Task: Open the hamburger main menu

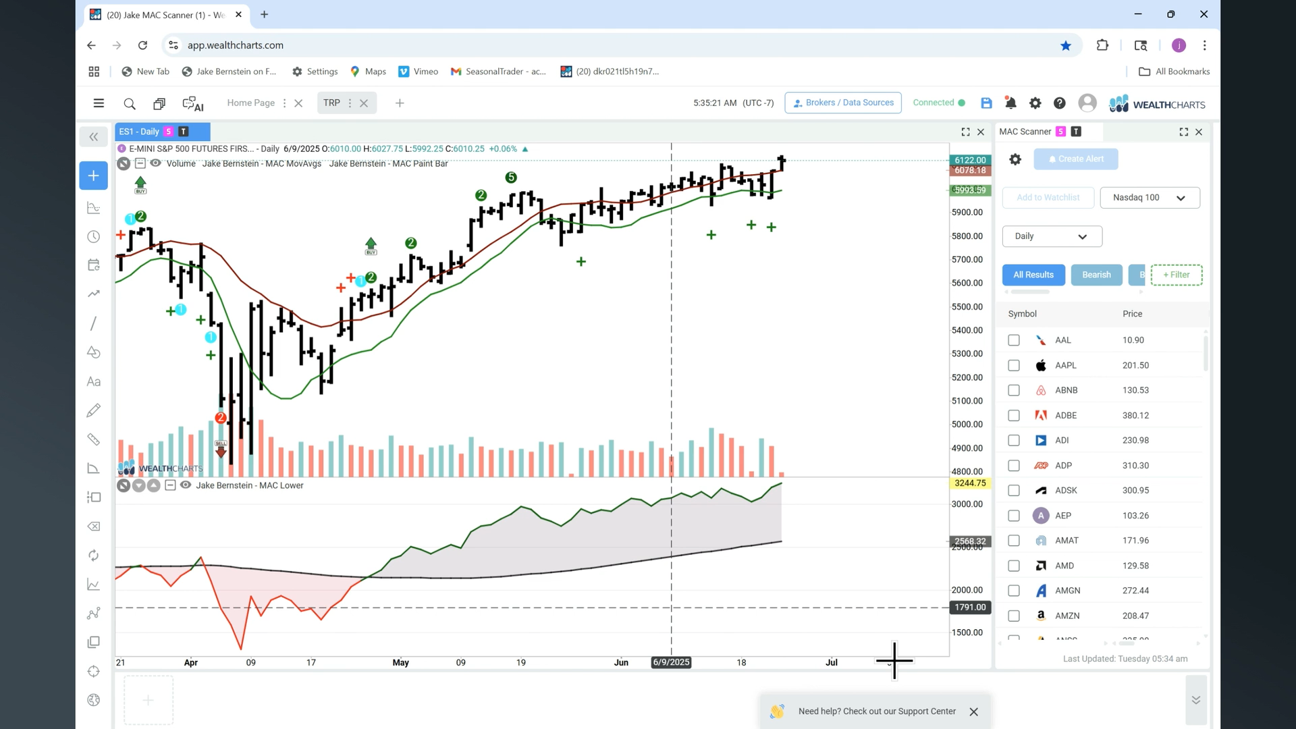Action: [99, 103]
